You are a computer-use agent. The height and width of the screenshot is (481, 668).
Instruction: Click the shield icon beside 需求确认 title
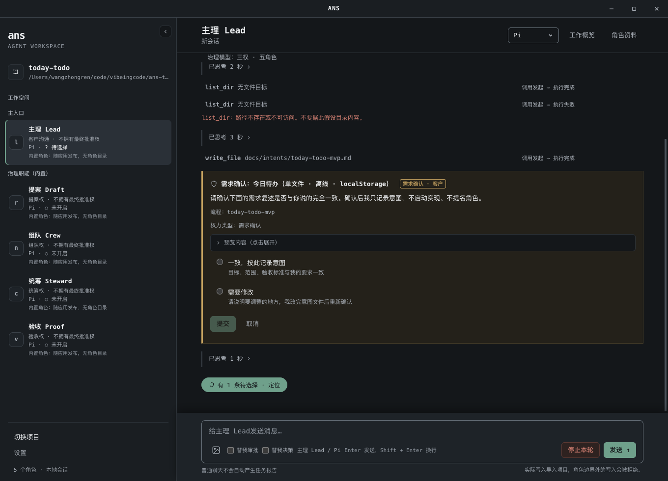[x=214, y=184]
